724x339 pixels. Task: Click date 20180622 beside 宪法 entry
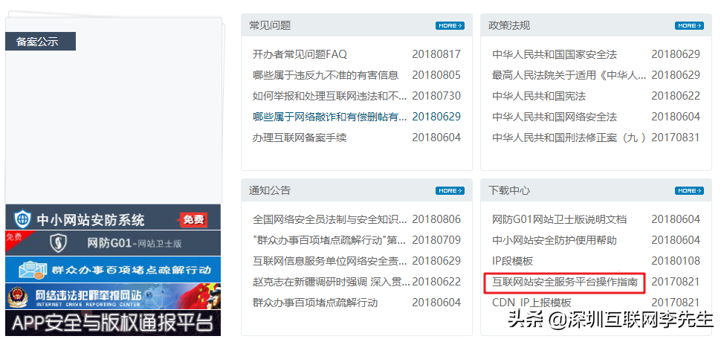pyautogui.click(x=676, y=96)
